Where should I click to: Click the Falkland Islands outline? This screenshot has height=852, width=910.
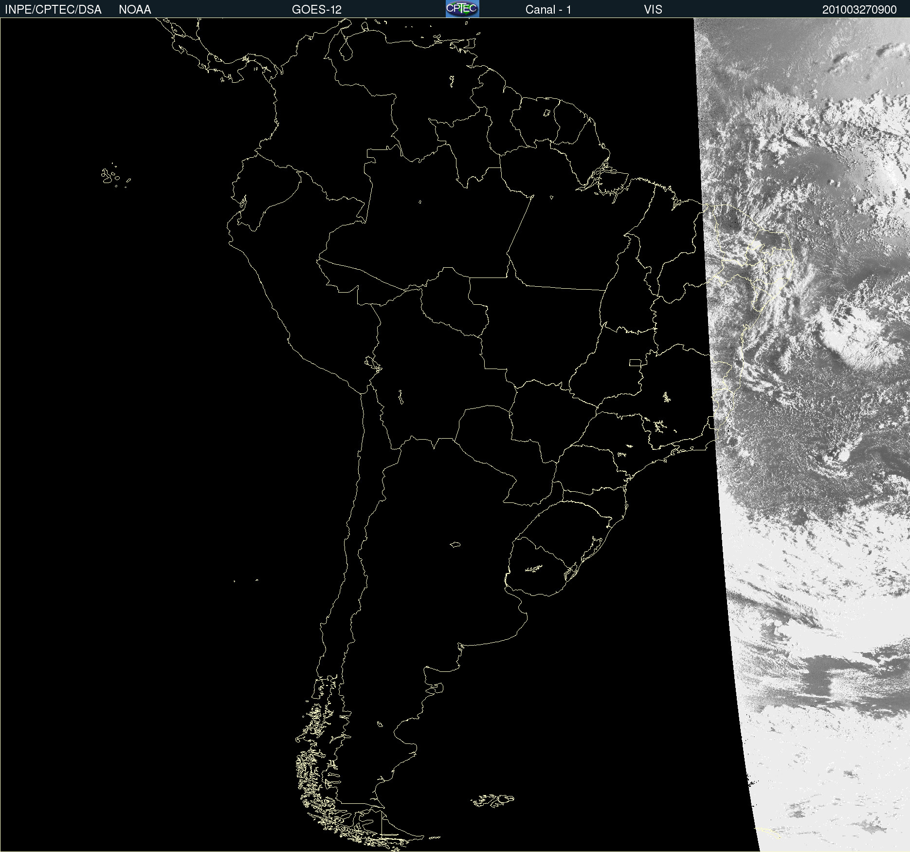click(x=492, y=801)
